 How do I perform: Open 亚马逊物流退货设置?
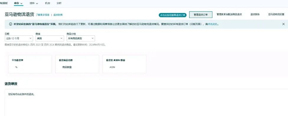[x=276, y=14]
